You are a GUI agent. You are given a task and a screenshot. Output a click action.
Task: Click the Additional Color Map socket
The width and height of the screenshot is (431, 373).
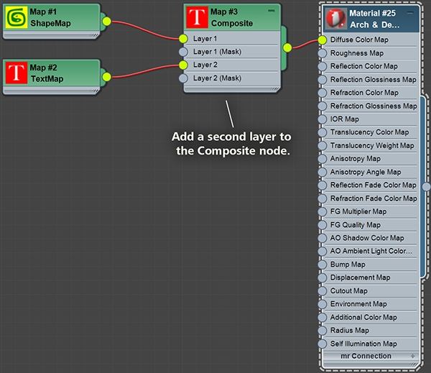(323, 317)
